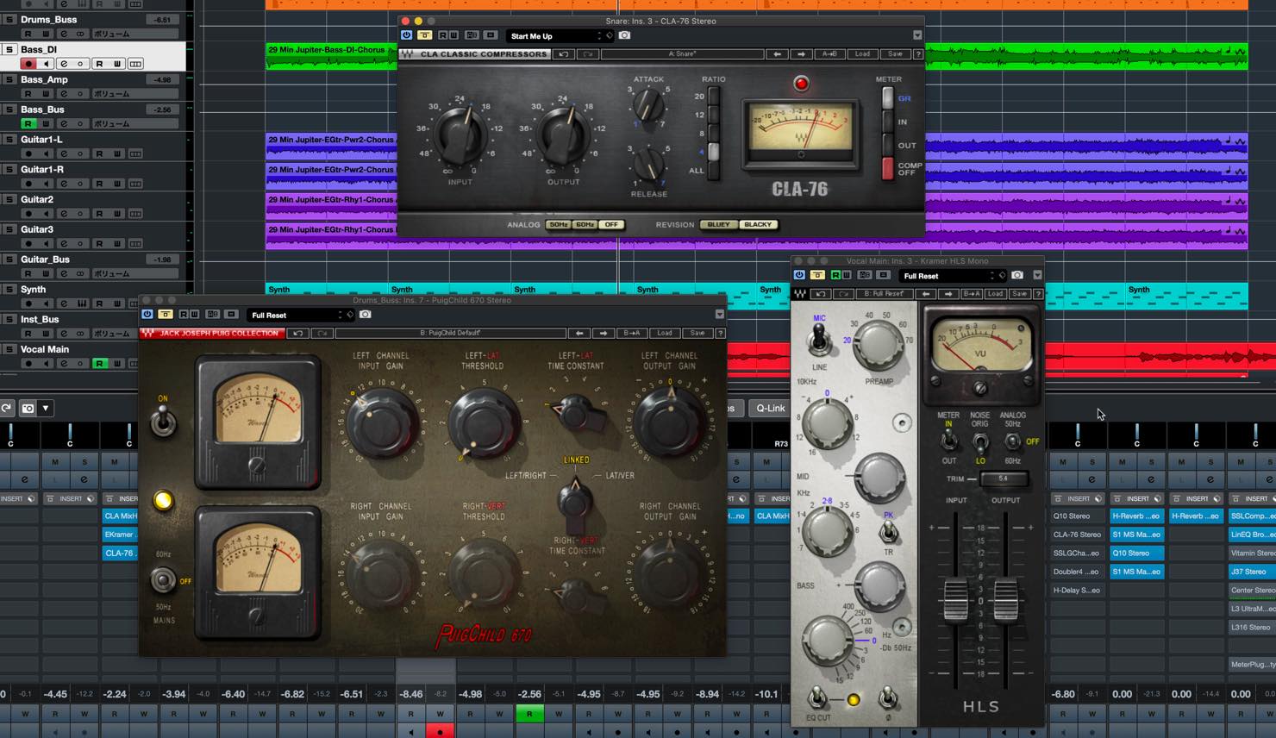This screenshot has height=738, width=1276.
Task: Undo the last change in PuigChild 670
Action: click(297, 333)
